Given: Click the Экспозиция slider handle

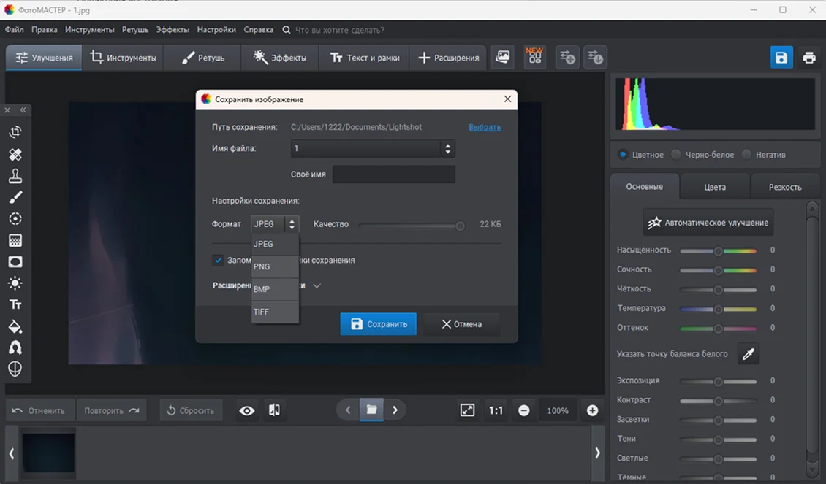Looking at the screenshot, I should click(x=718, y=381).
